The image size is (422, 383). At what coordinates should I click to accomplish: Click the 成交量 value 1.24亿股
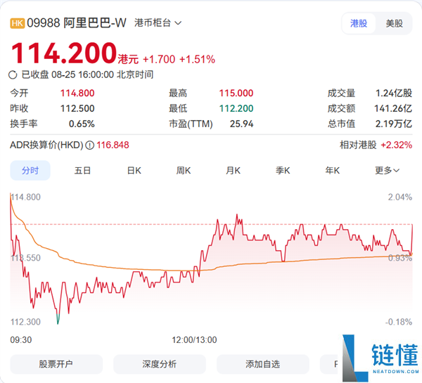pos(394,93)
